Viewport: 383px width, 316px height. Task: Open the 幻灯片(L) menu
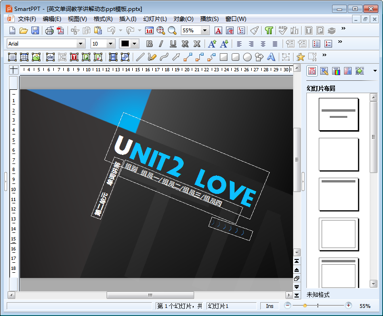(155, 19)
